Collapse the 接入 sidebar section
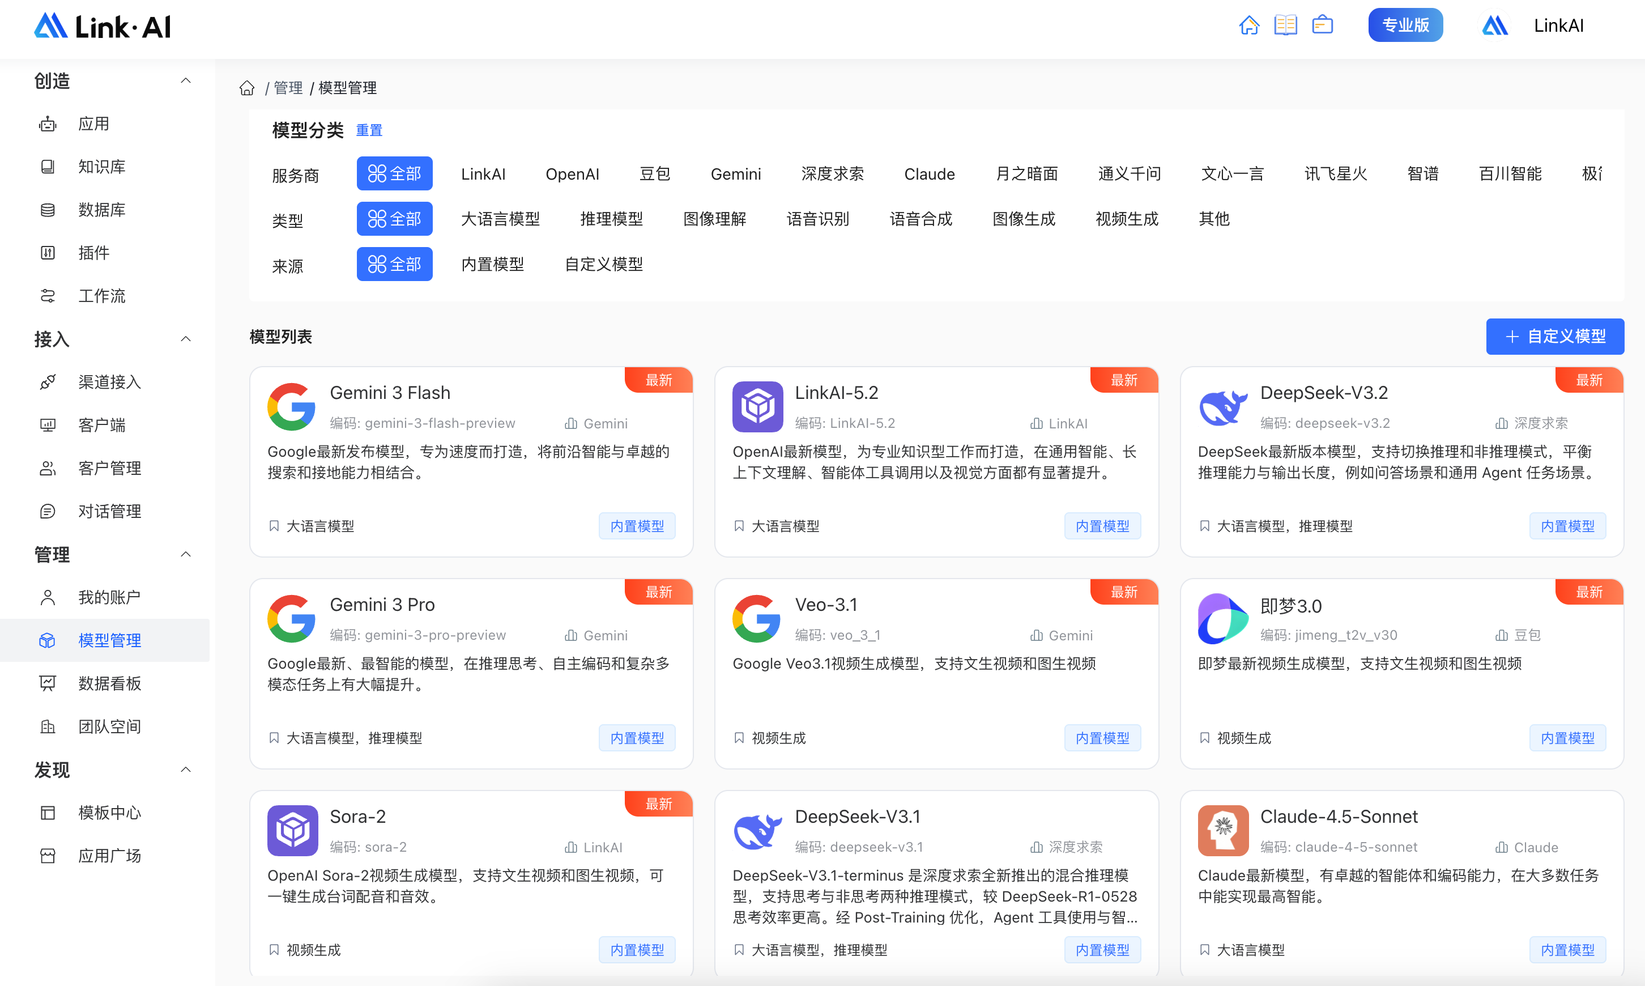Viewport: 1645px width, 986px height. click(186, 339)
